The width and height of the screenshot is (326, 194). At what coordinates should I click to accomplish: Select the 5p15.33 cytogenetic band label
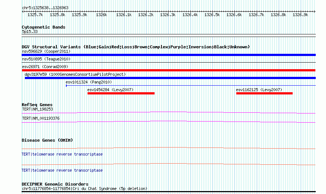click(30, 31)
